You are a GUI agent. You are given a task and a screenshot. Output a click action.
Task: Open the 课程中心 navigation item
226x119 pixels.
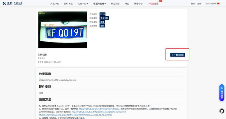click(138, 4)
